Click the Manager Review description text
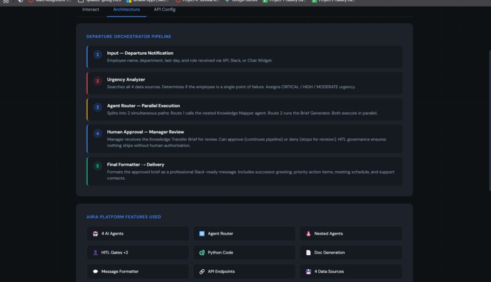Image resolution: width=491 pixels, height=282 pixels. pos(247,143)
